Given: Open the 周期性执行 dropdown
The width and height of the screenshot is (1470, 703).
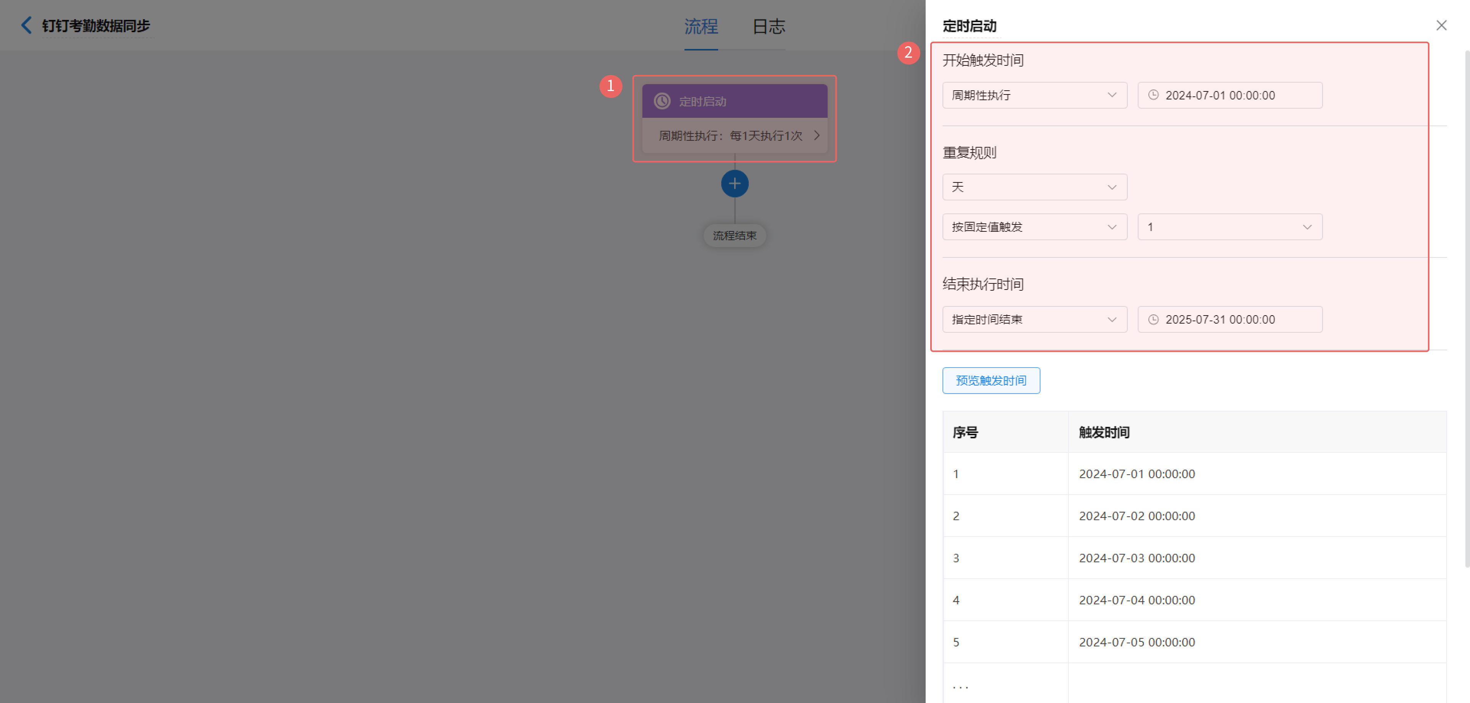Looking at the screenshot, I should click(x=1035, y=95).
